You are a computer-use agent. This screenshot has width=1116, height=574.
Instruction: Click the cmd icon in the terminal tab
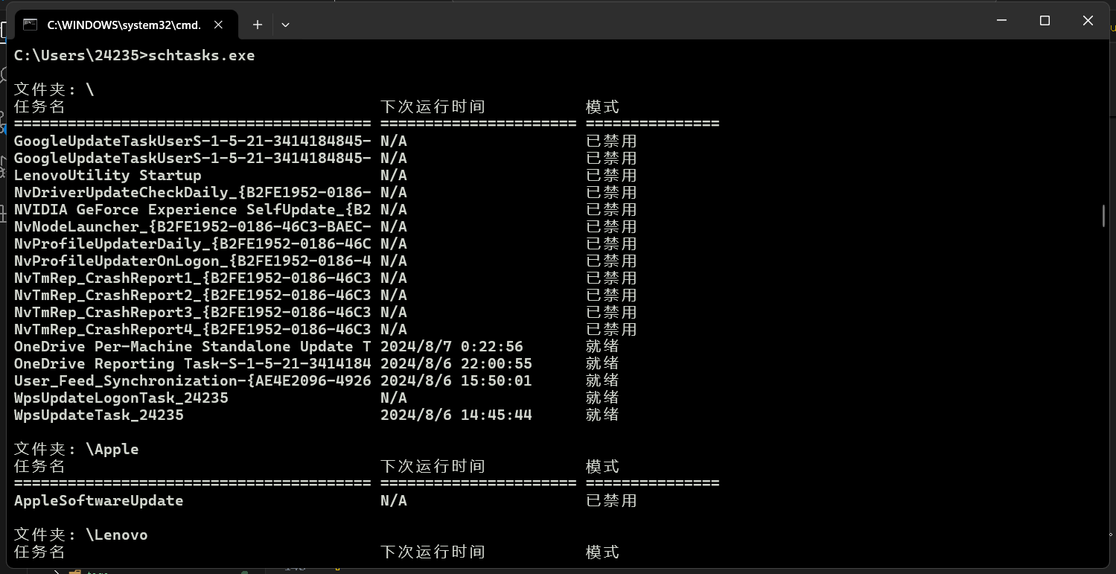coord(30,25)
